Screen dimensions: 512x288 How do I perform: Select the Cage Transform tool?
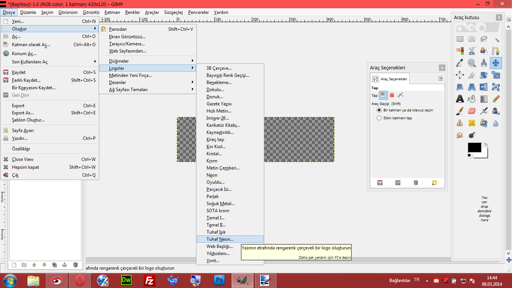point(496,87)
